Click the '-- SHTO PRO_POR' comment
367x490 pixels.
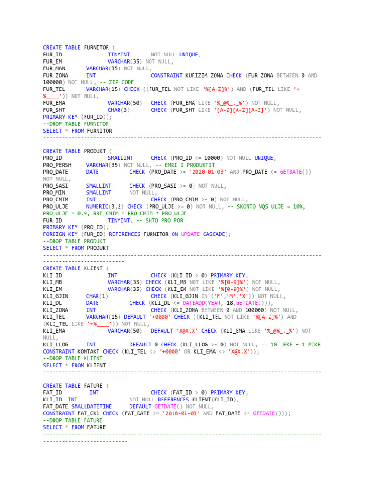pyautogui.click(x=160, y=220)
